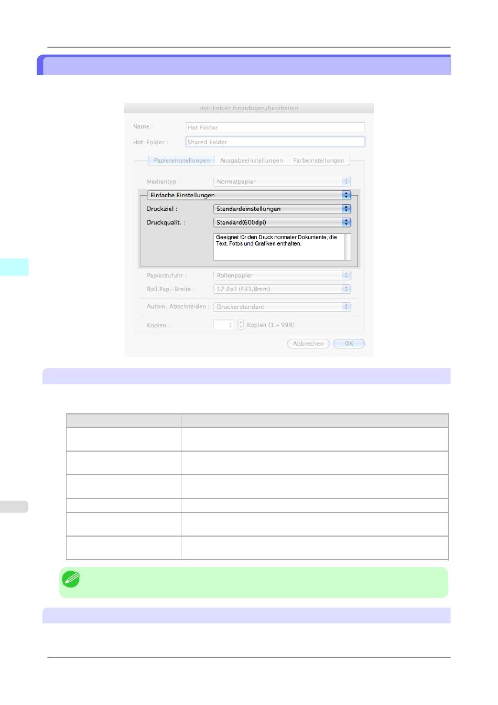Image resolution: width=498 pixels, height=705 pixels.
Task: Click the Name input field
Action: pos(275,127)
